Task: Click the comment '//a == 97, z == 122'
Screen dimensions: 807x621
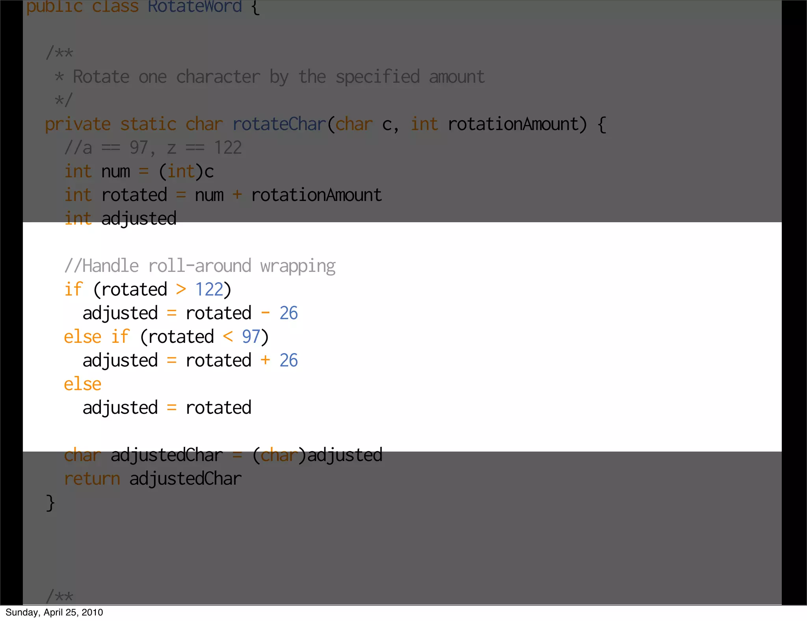Action: coord(153,148)
